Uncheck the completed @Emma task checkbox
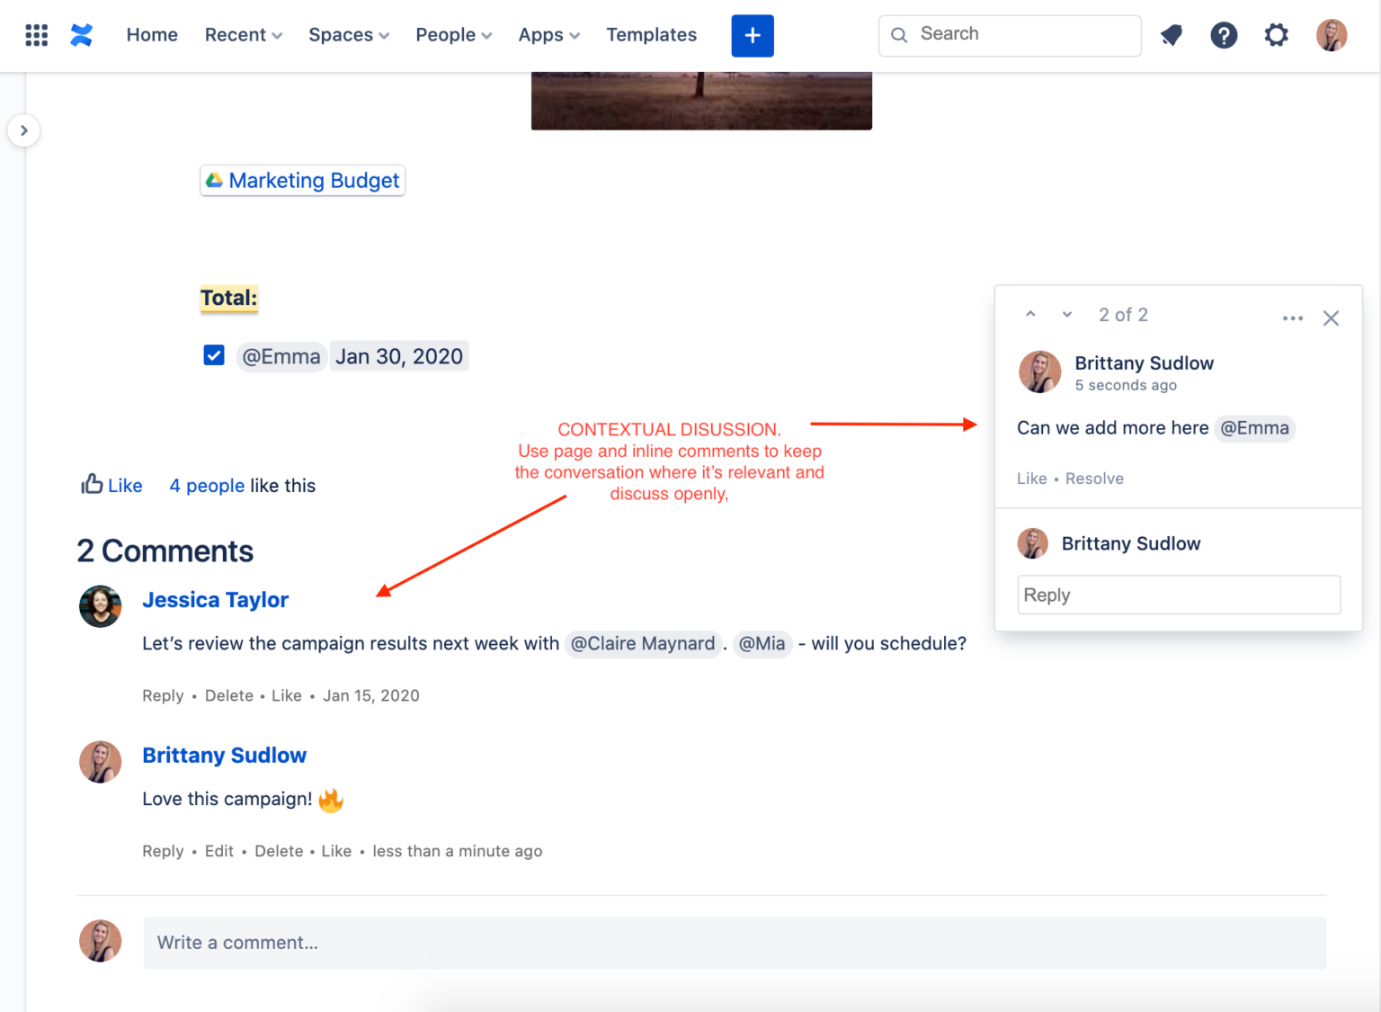This screenshot has width=1381, height=1012. click(x=214, y=355)
